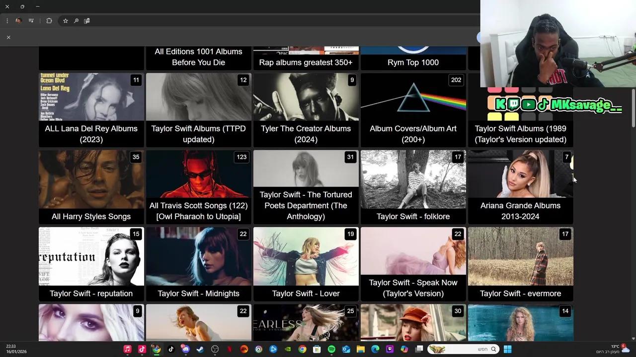
Task: Click the zoom magnifier icon in address bar
Action: [x=76, y=21]
